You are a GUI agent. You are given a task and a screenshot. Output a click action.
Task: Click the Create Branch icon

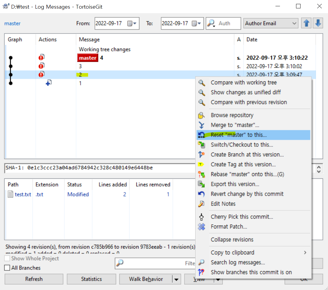click(x=201, y=155)
